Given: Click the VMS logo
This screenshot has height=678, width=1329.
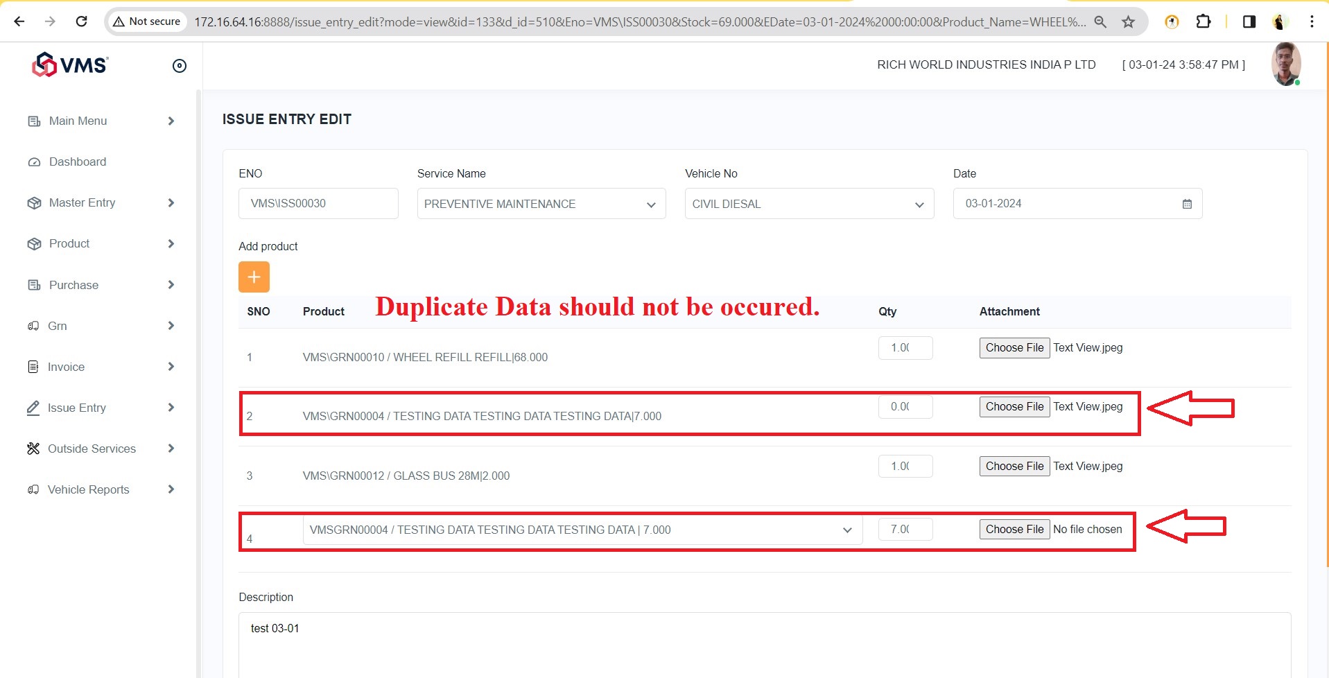Looking at the screenshot, I should 70,65.
